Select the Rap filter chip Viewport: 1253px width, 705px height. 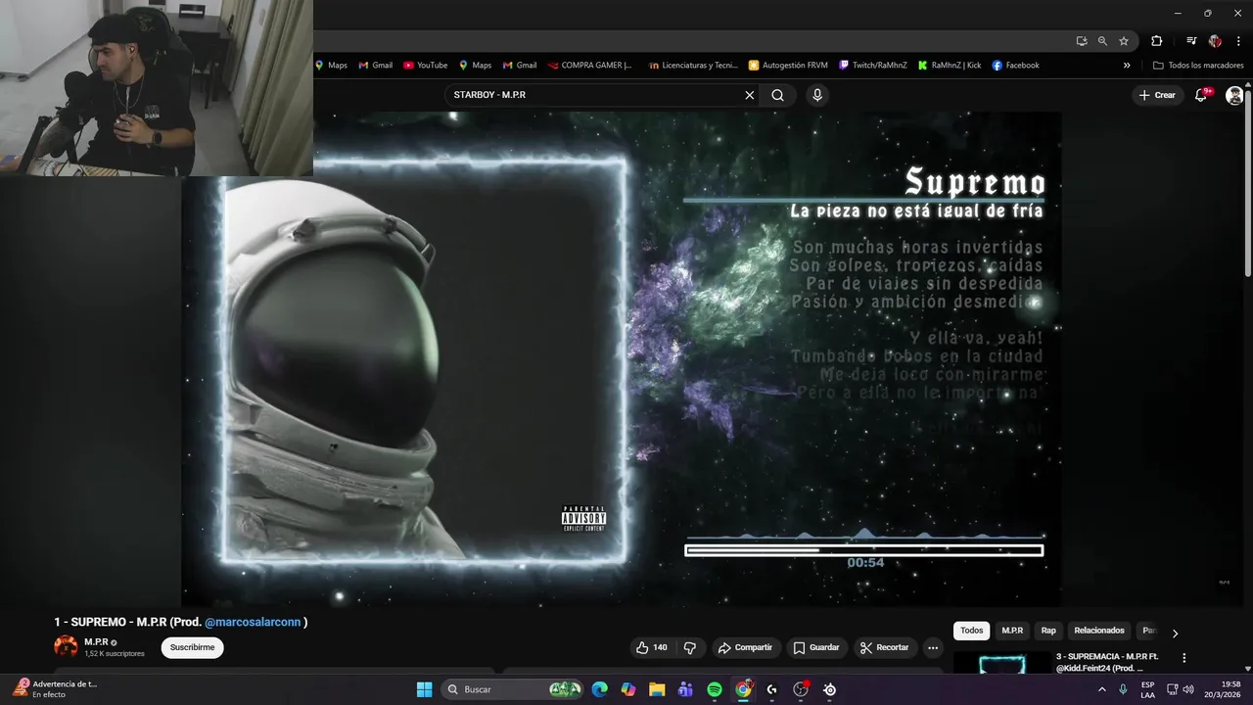(1048, 631)
